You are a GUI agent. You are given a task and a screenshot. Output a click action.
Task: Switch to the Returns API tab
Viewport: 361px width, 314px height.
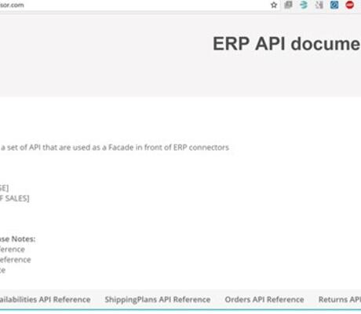point(340,300)
